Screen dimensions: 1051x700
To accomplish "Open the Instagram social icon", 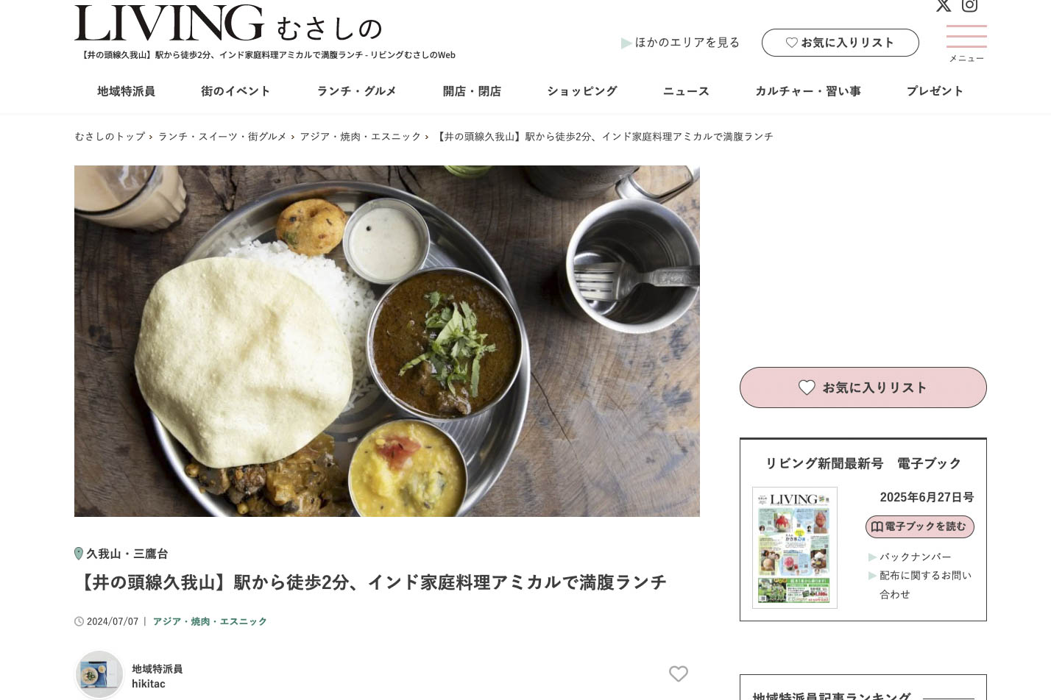I will tap(970, 5).
